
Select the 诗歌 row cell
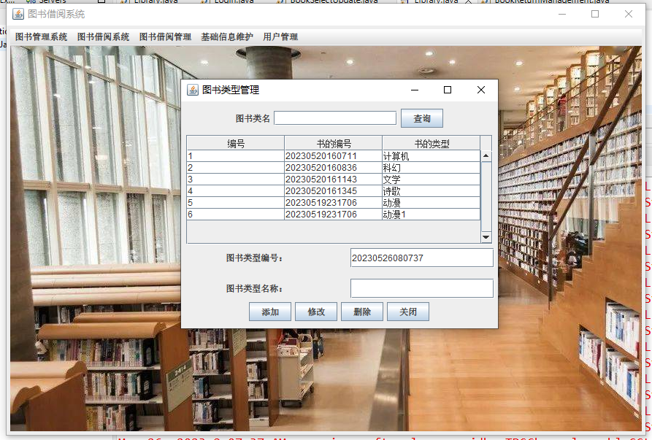(x=432, y=190)
